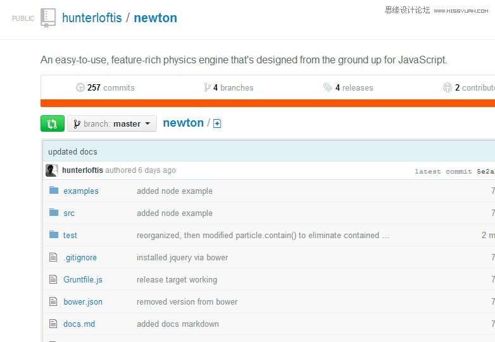Click the releases tag icon

[328, 87]
